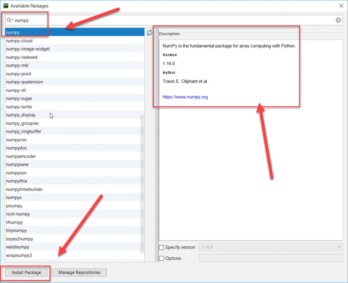
Task: Select pnumpy package
Action: [x=75, y=206]
